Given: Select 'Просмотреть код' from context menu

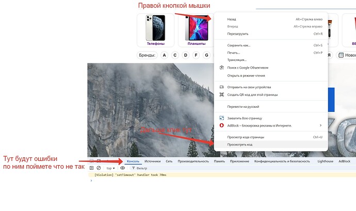Looking at the screenshot, I should tap(240, 145).
